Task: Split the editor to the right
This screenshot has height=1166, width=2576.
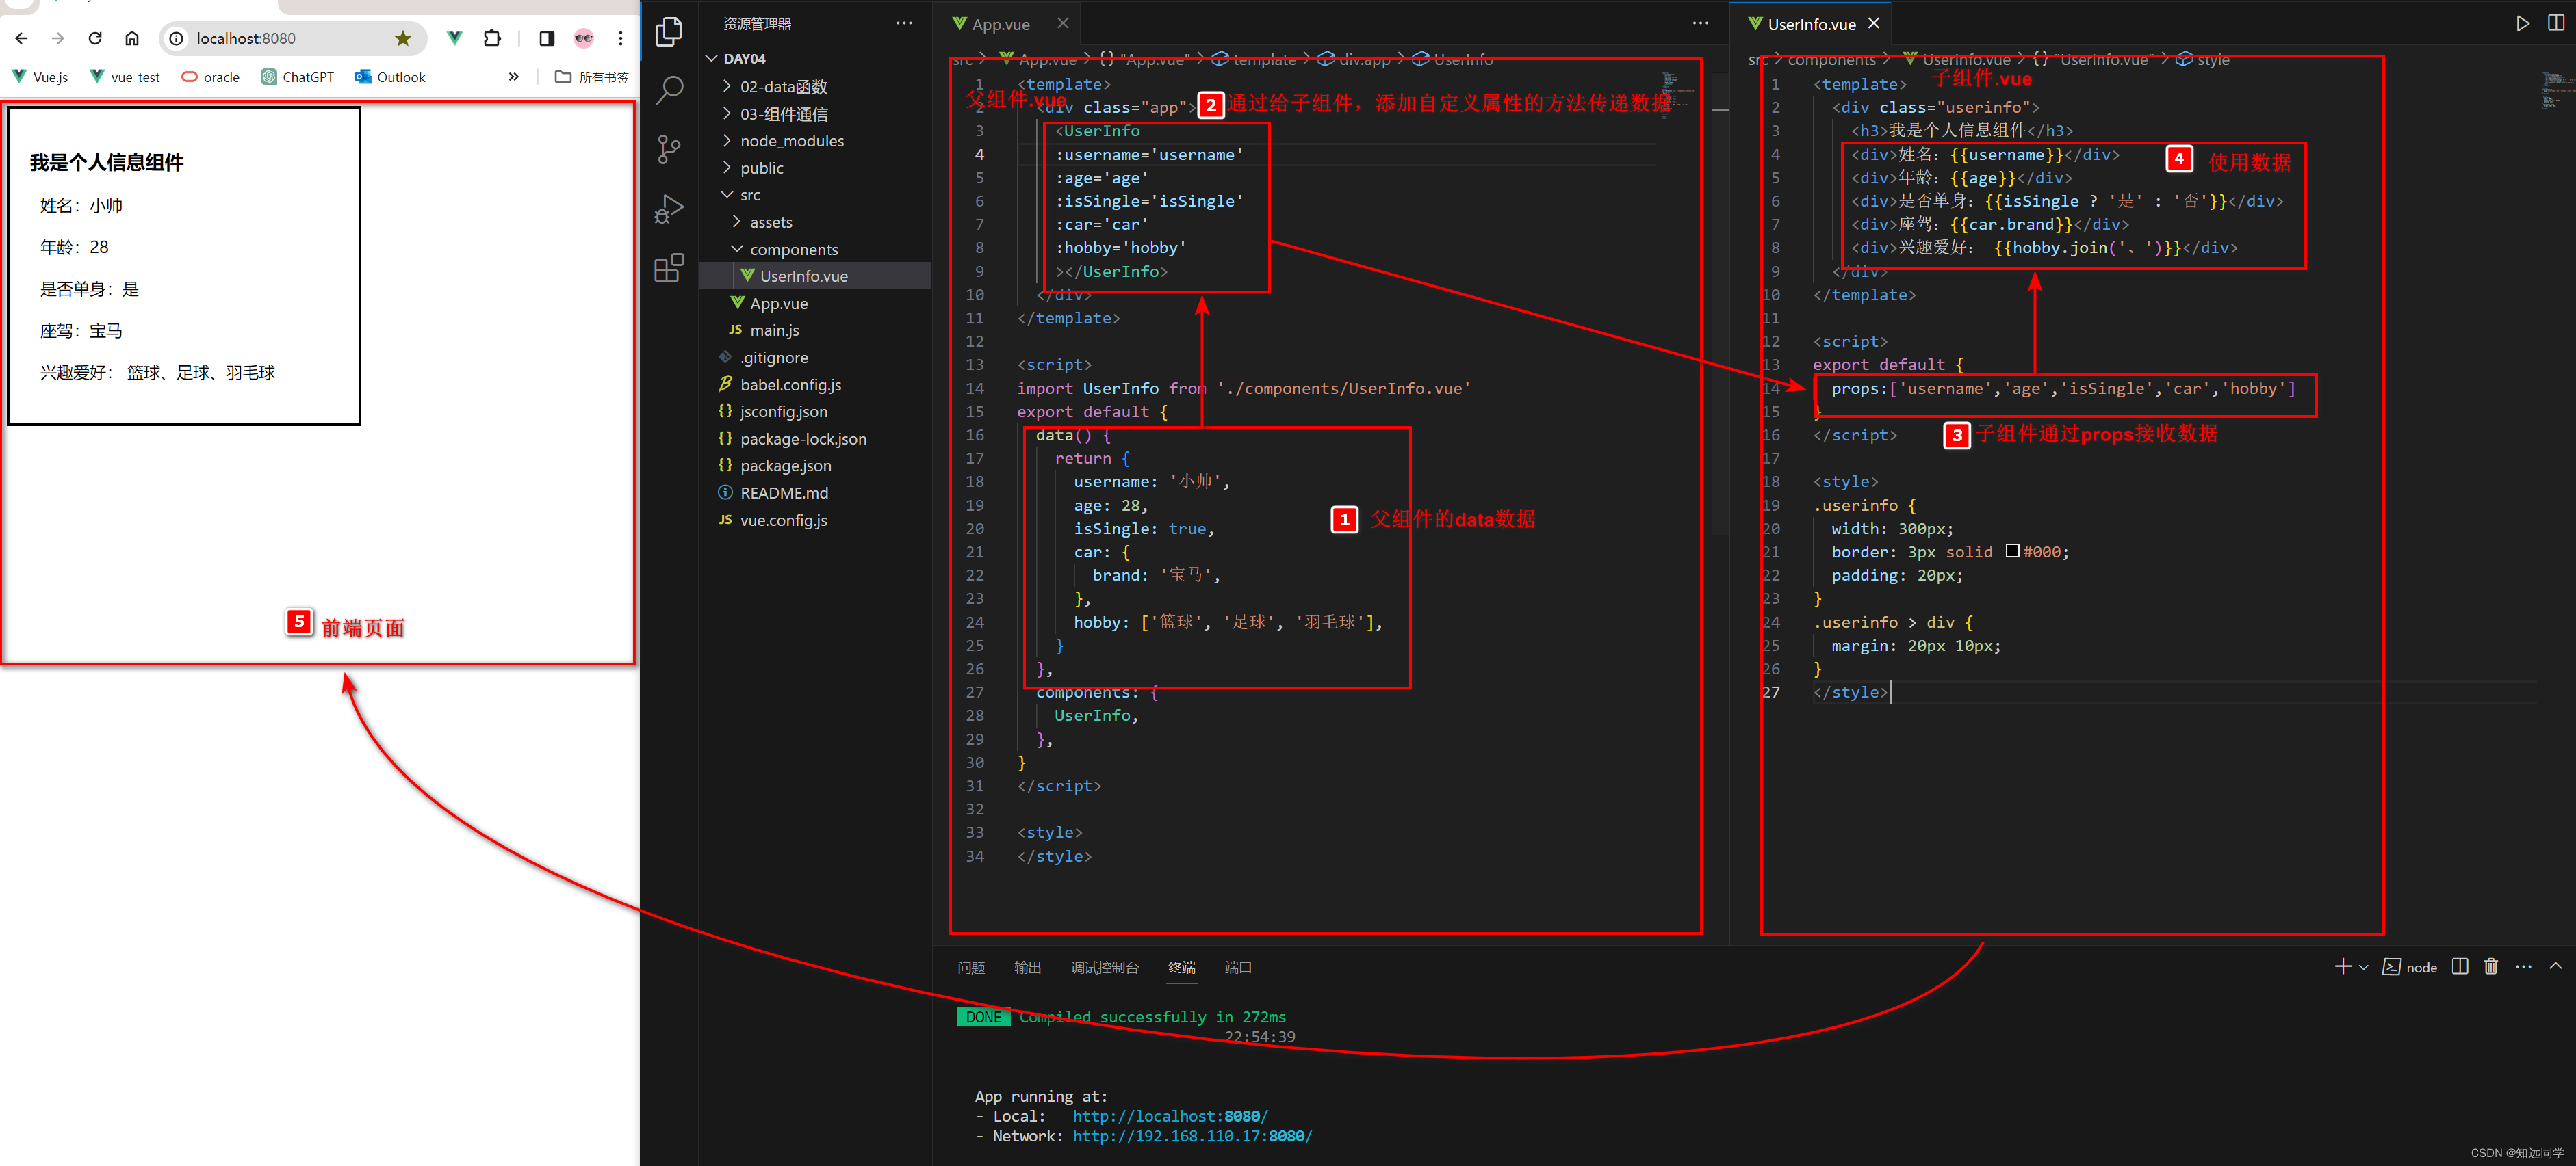Action: point(2556,23)
